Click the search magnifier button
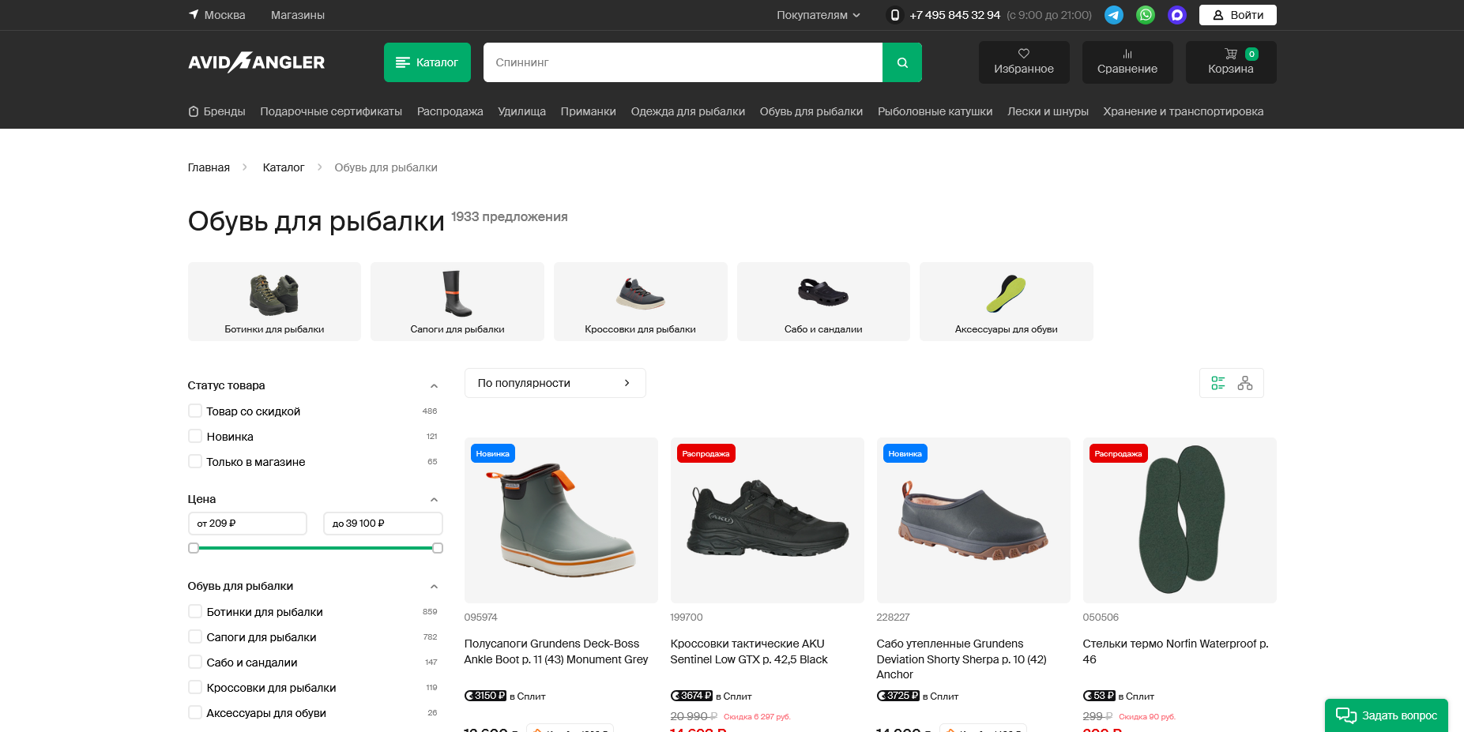This screenshot has width=1464, height=732. (x=902, y=62)
